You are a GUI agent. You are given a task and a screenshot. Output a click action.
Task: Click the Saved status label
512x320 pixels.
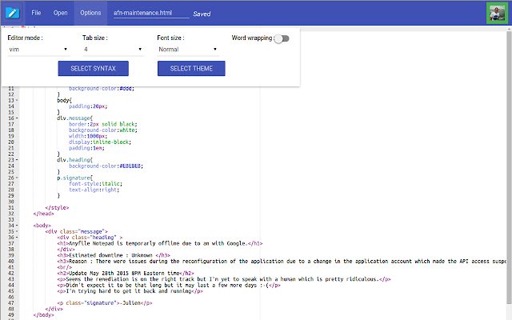[x=202, y=14]
